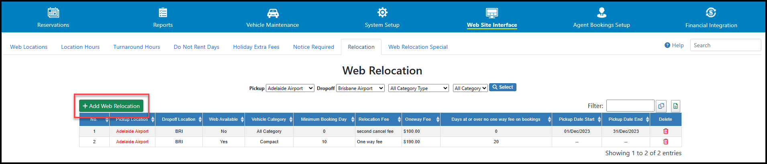Sort table by Relocation Fee column
The image size is (767, 164).
378,119
